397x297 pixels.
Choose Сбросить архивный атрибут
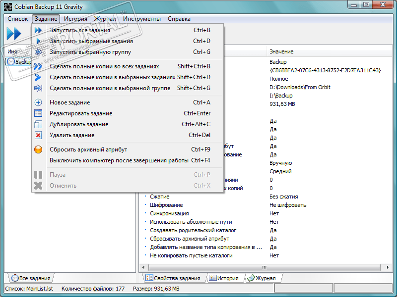(128, 149)
